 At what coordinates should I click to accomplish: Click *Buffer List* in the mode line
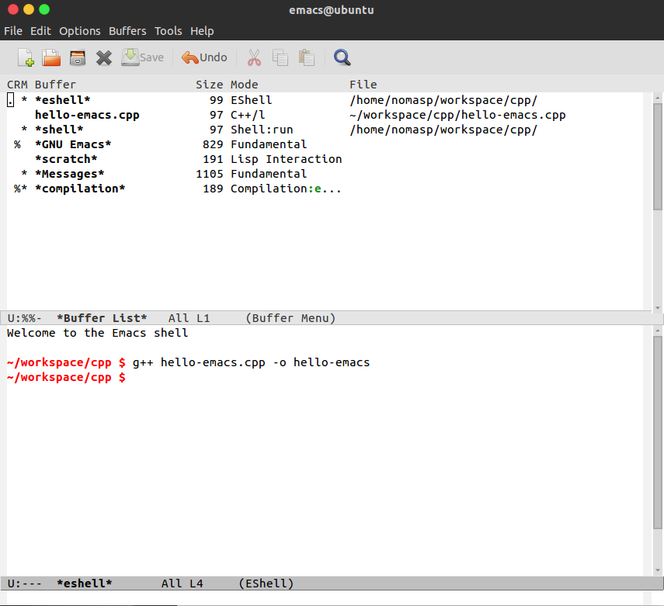click(102, 318)
